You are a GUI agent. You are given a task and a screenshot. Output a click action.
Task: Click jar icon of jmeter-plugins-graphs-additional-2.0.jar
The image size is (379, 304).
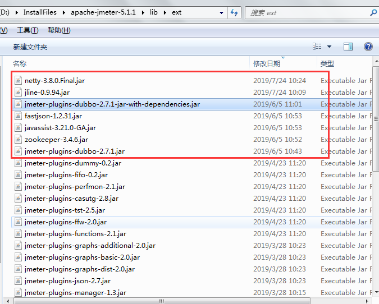[18, 245]
